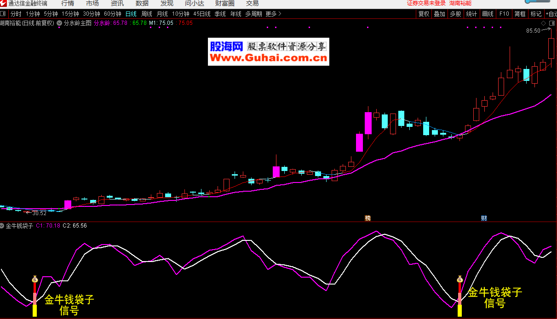Viewport: 557px width, 319px height.
Task: Click the left money bag signal icon
Action: [x=34, y=279]
